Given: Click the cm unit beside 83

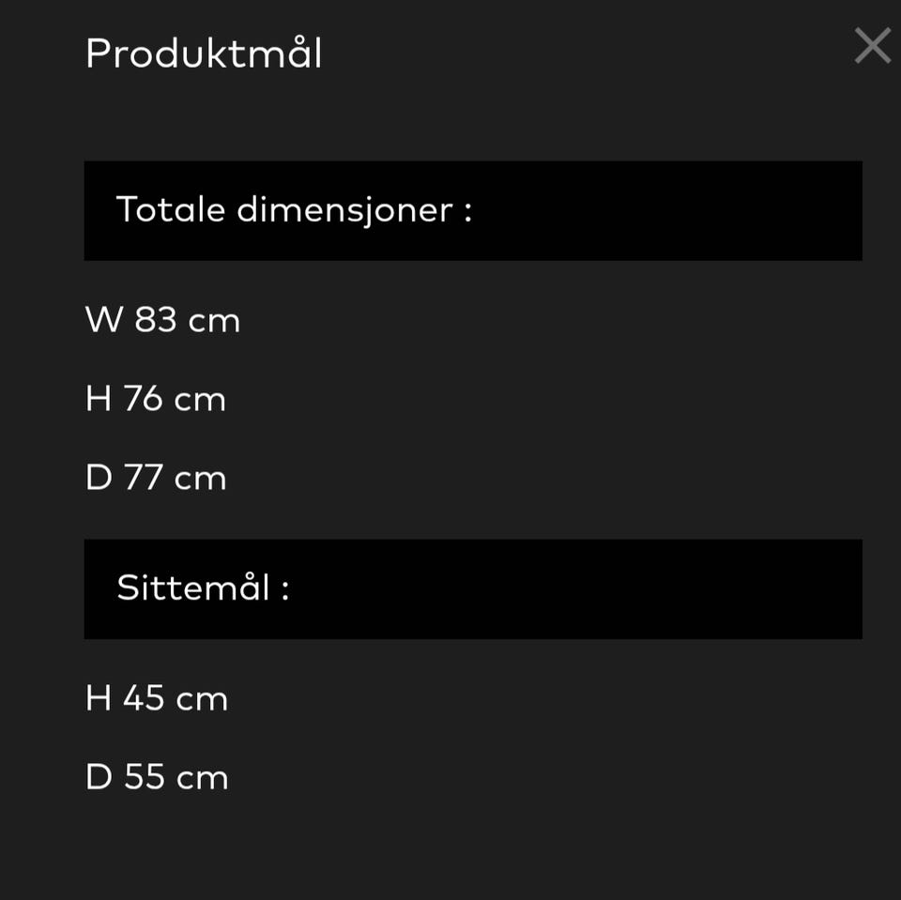Looking at the screenshot, I should 214,322.
